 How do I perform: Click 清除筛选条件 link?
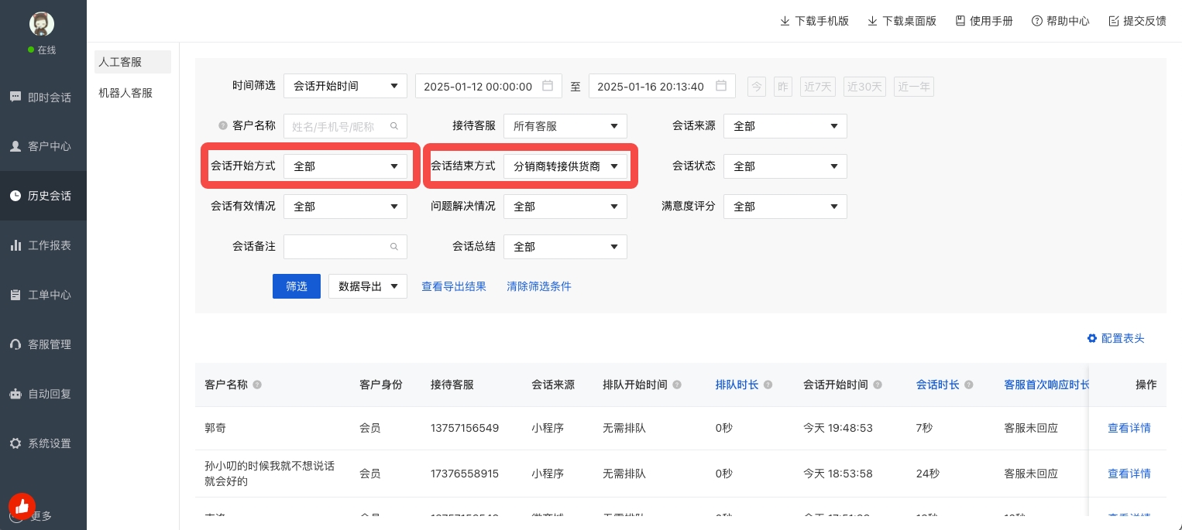[539, 286]
